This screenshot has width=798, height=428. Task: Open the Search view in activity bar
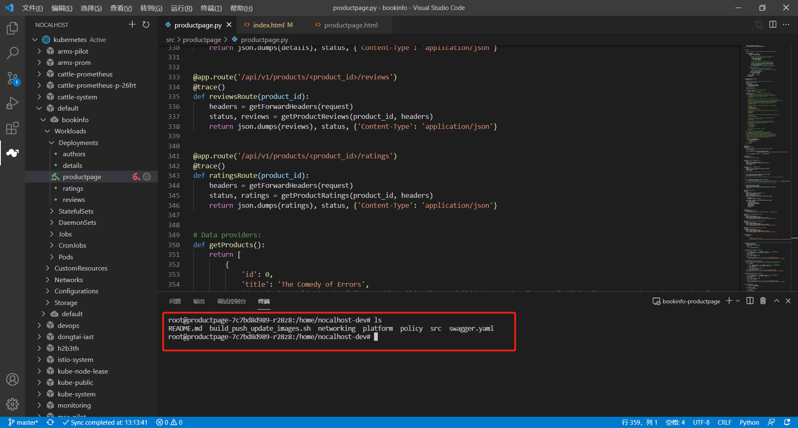point(12,53)
